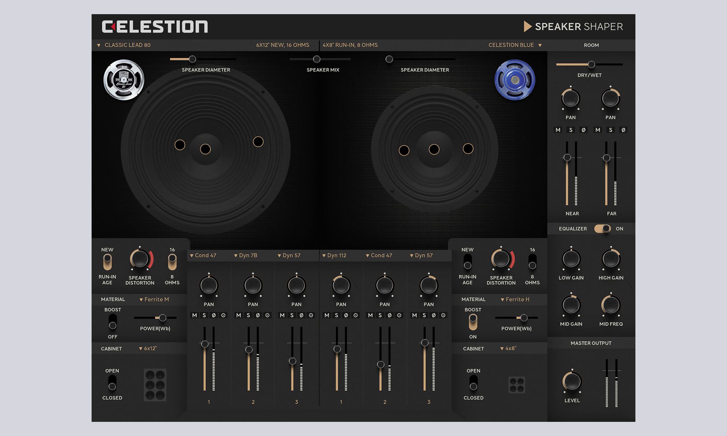Invert phase on left mic channel 3
This screenshot has height=436, width=727.
(301, 315)
